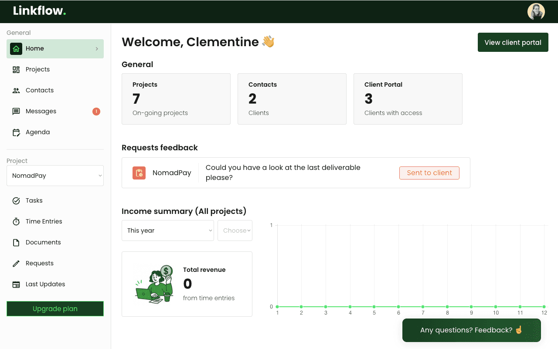Click the Upgrade plan button
Image resolution: width=558 pixels, height=349 pixels.
[x=55, y=309]
